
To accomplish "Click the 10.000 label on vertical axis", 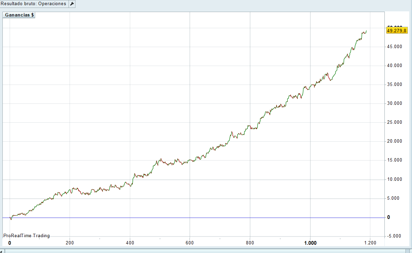I will point(394,179).
